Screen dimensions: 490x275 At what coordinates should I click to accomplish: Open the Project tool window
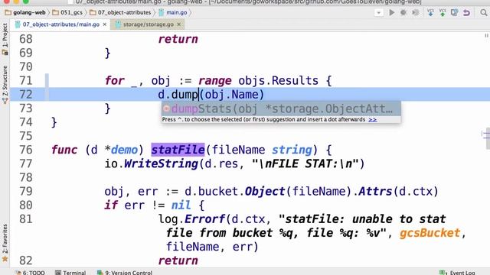pos(5,39)
